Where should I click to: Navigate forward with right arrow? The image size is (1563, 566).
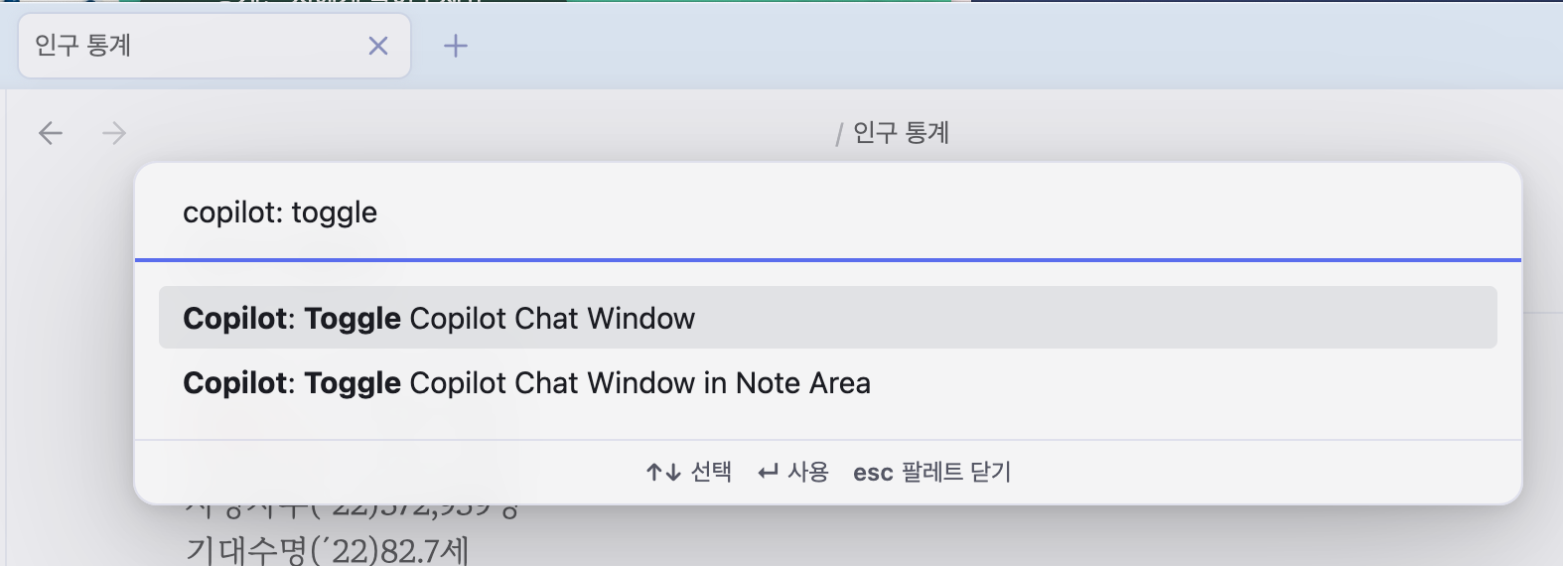coord(115,133)
